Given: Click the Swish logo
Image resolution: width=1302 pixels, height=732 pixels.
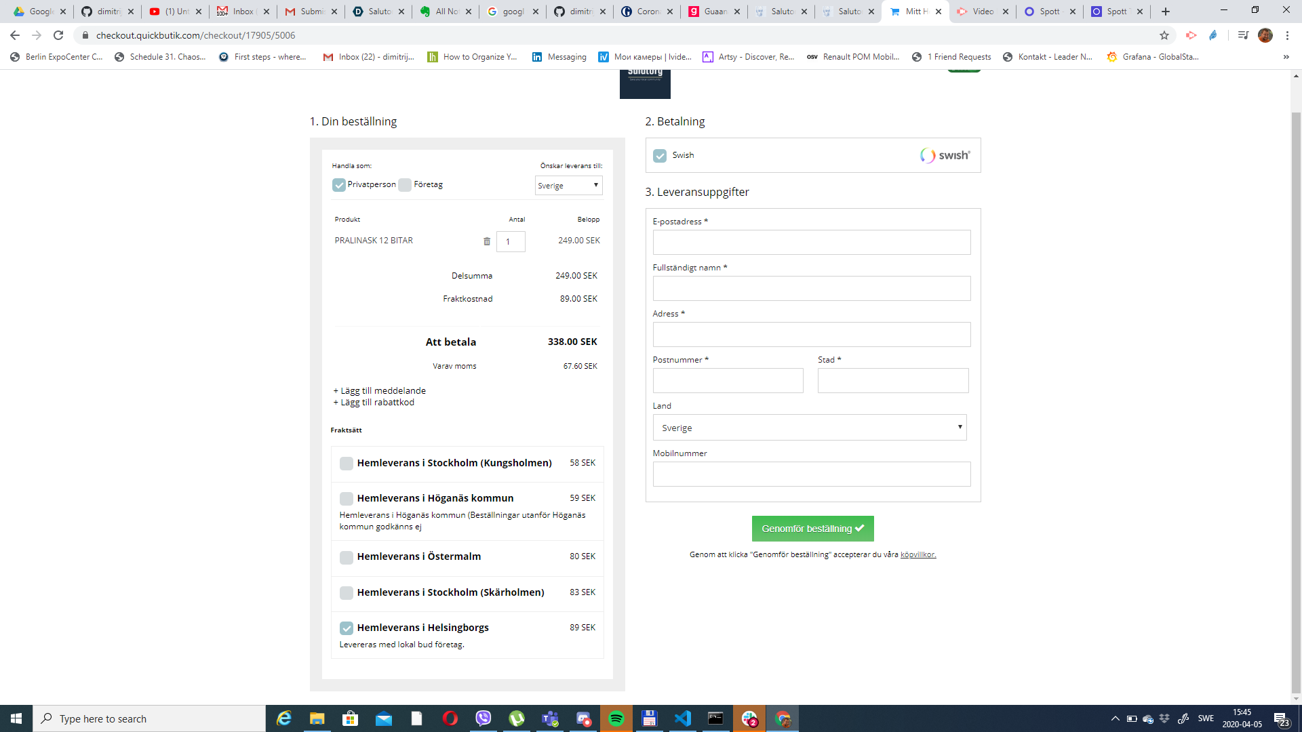Looking at the screenshot, I should [945, 155].
